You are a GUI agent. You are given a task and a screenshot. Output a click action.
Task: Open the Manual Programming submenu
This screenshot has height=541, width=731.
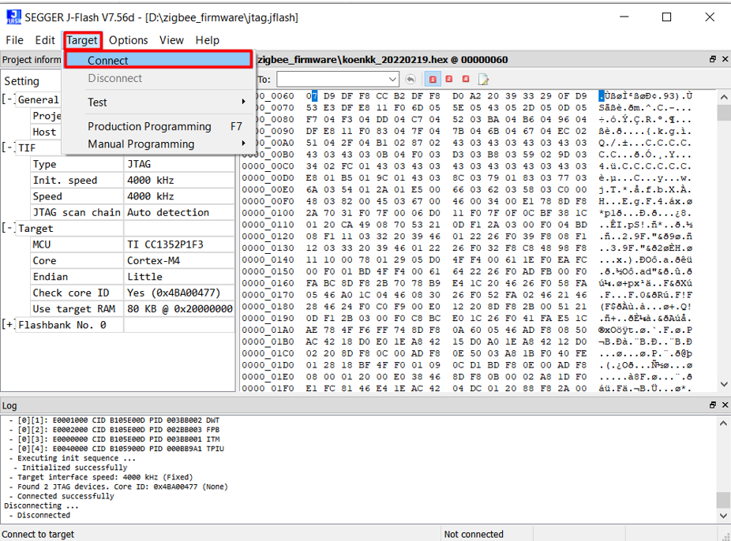(x=159, y=144)
